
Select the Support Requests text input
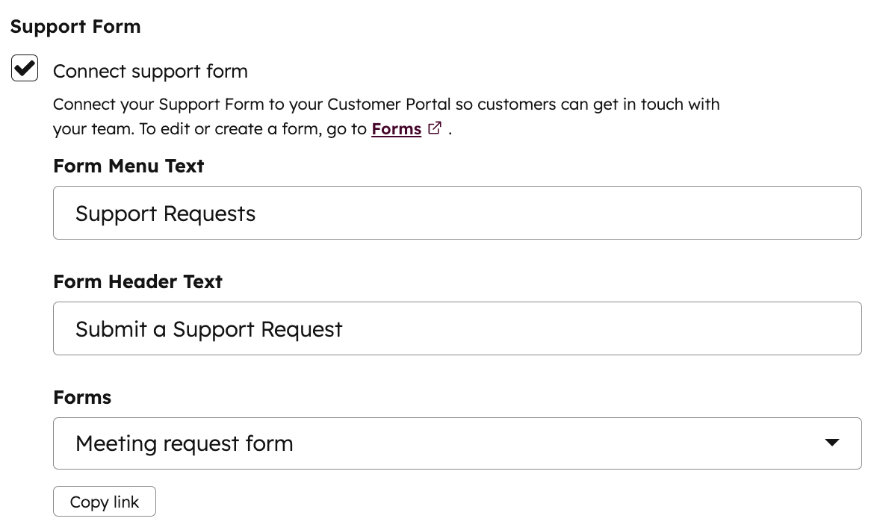tap(457, 213)
